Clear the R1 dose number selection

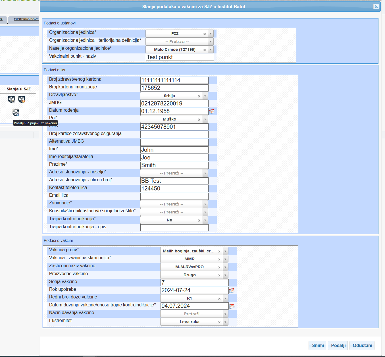[x=219, y=298]
